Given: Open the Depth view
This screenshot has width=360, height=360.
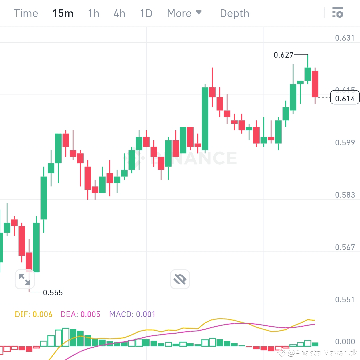Looking at the screenshot, I should 234,13.
